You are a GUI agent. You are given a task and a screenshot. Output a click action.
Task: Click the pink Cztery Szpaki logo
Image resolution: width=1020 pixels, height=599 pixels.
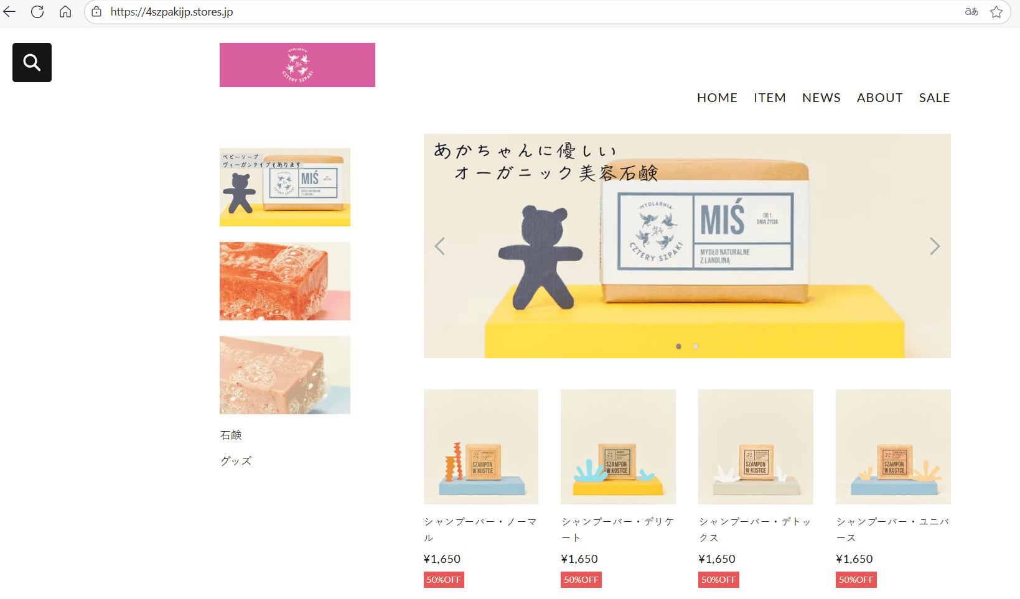pos(297,65)
